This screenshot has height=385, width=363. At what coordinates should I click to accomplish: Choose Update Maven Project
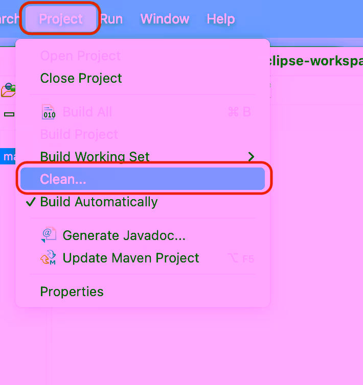pos(131,258)
